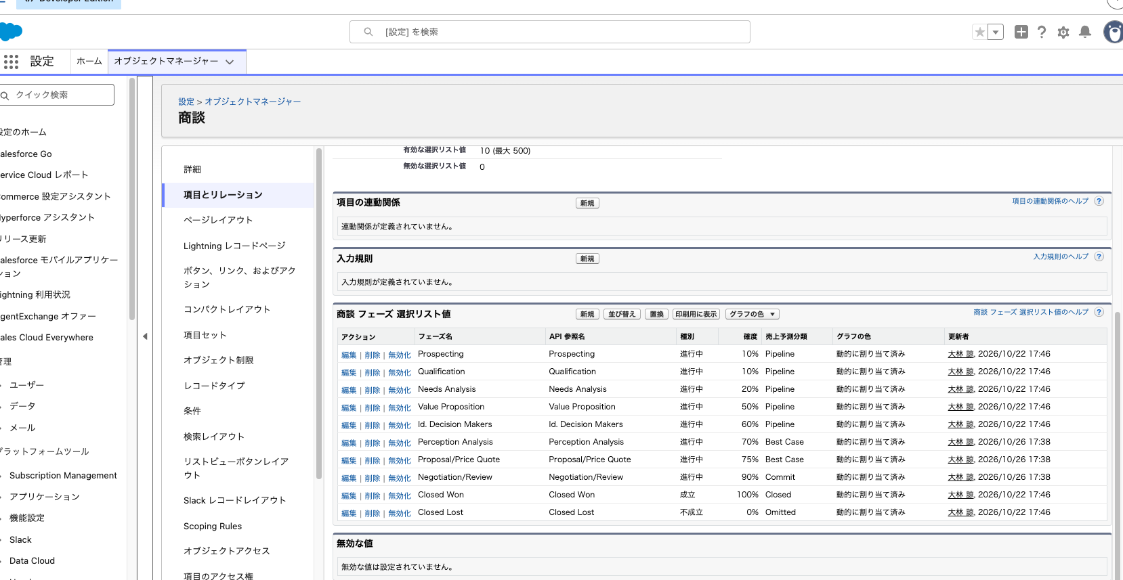Click 無効化 link for Needs Analysis row
Viewport: 1123px width, 580px height.
[400, 390]
